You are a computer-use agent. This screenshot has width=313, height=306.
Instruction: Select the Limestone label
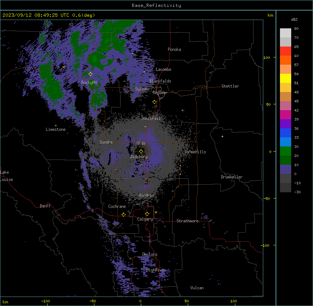point(56,129)
